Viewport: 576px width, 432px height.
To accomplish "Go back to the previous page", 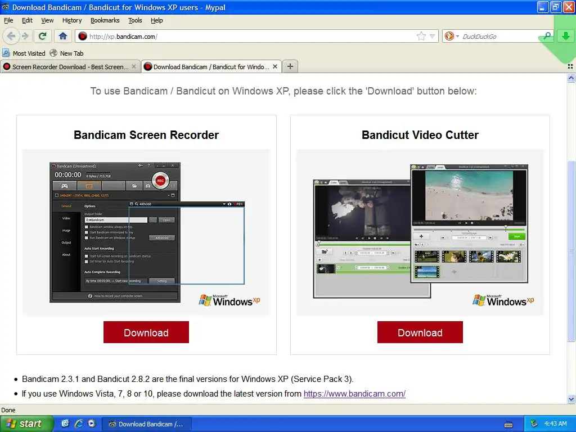I will tap(11, 36).
